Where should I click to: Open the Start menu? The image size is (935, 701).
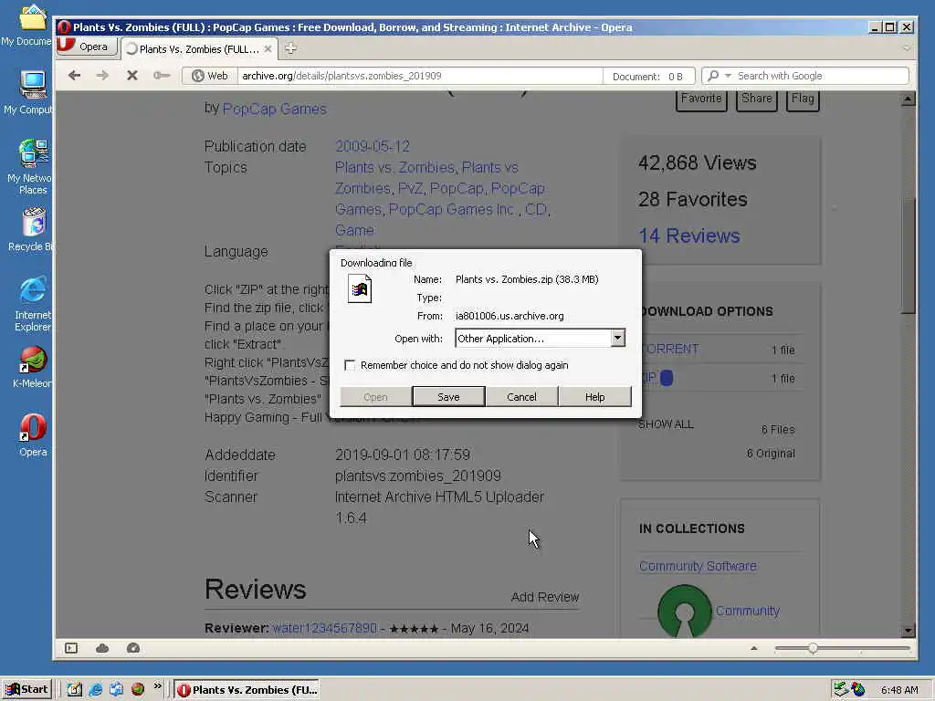[26, 690]
